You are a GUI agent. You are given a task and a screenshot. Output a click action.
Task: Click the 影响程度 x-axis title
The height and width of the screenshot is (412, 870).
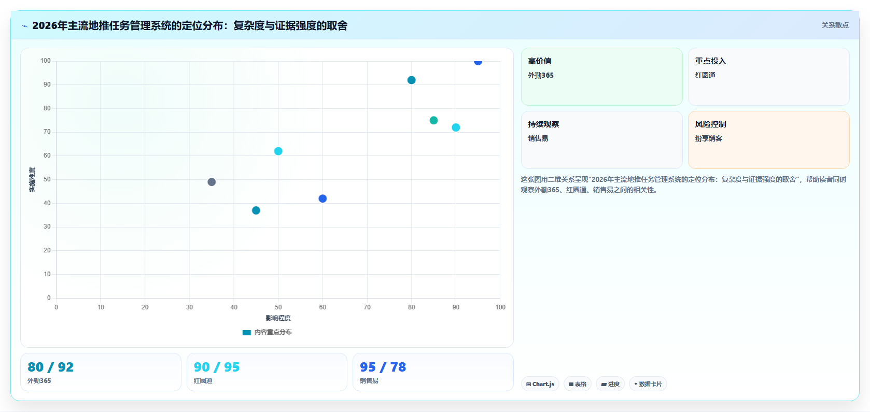278,318
